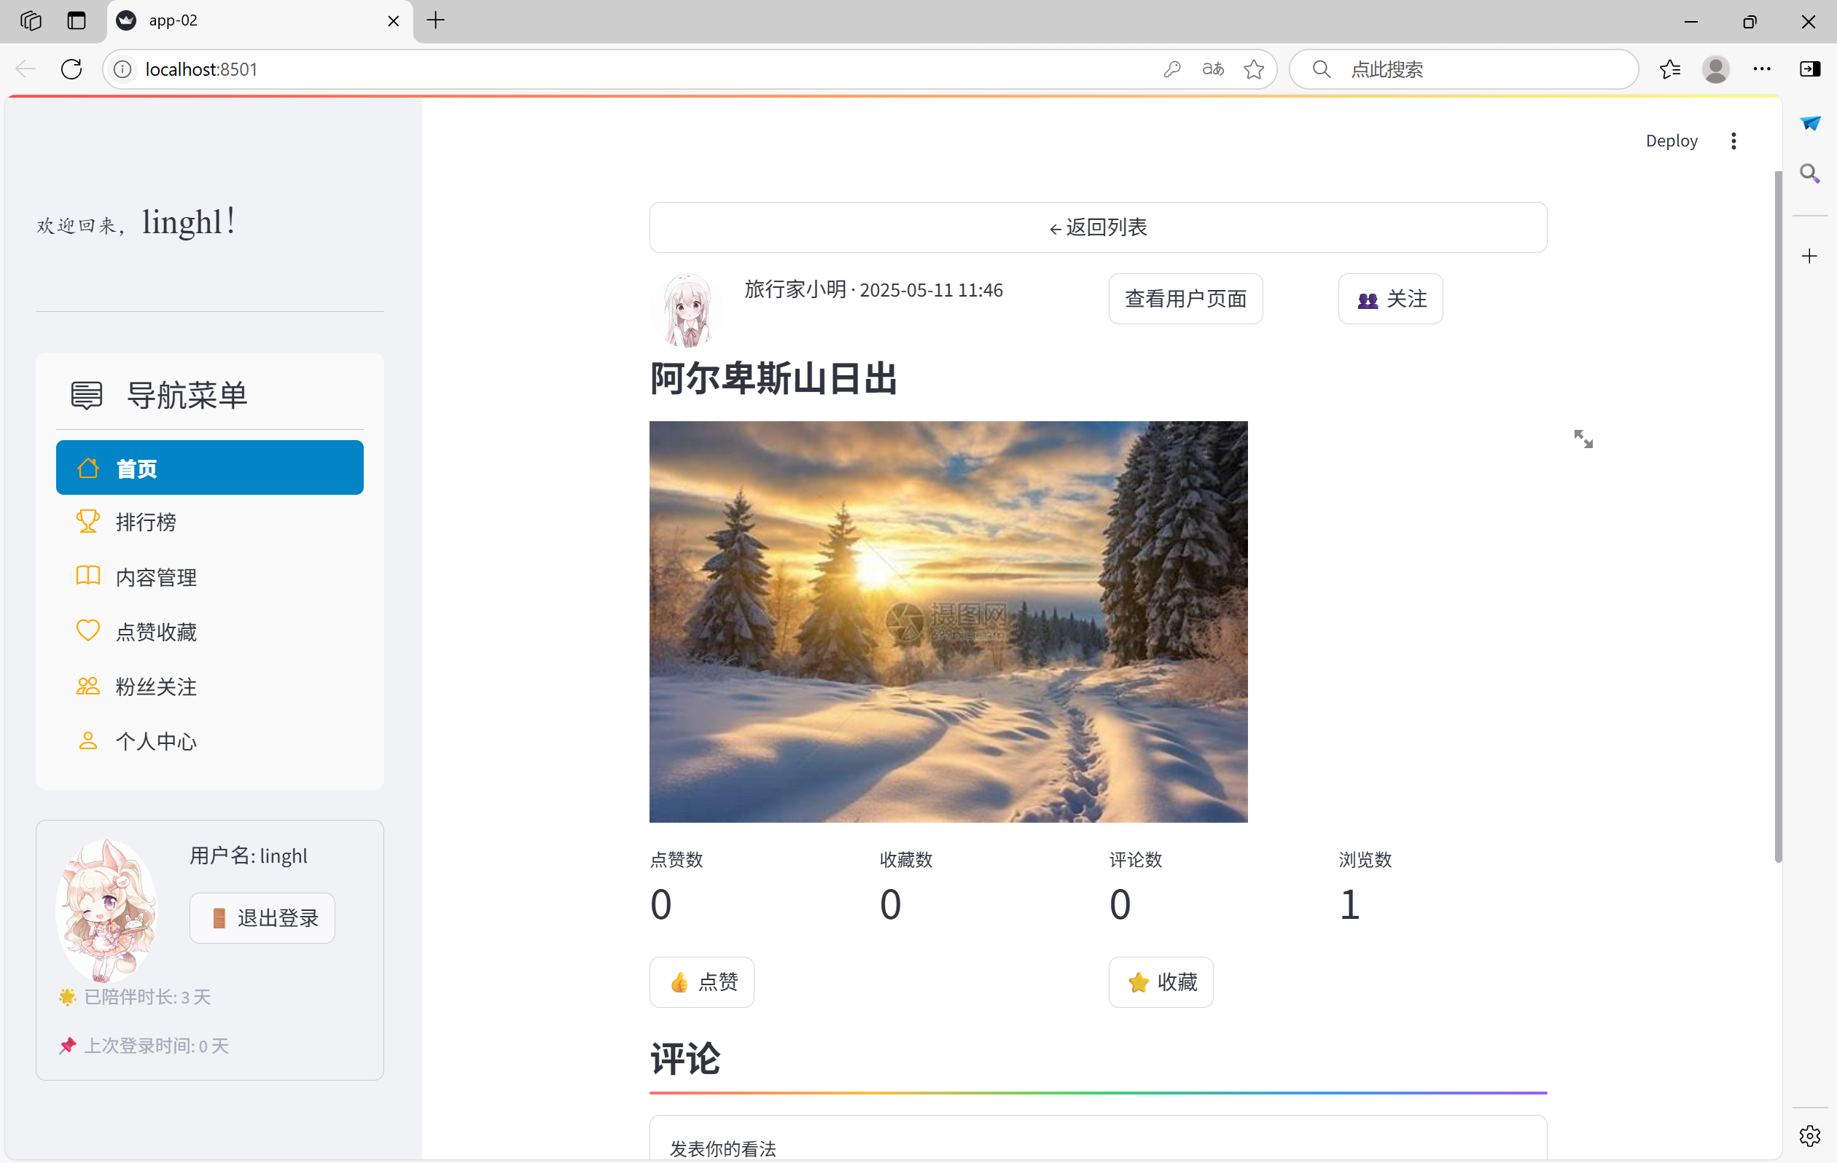The width and height of the screenshot is (1837, 1163).
Task: Add page to favorites star icon
Action: pyautogui.click(x=1253, y=69)
